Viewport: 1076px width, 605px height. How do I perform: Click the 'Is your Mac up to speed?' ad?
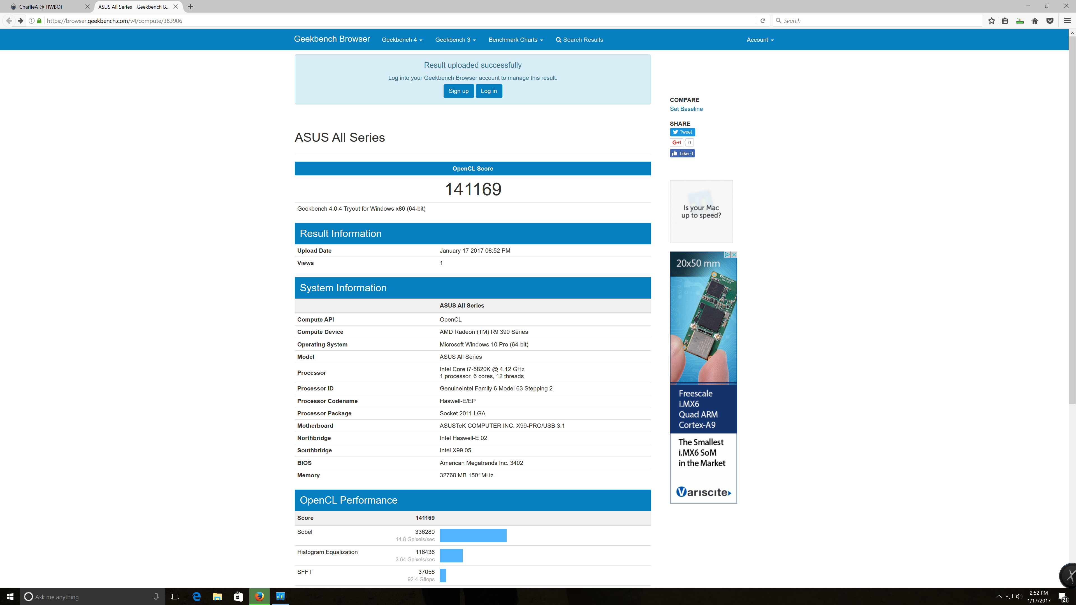tap(701, 211)
